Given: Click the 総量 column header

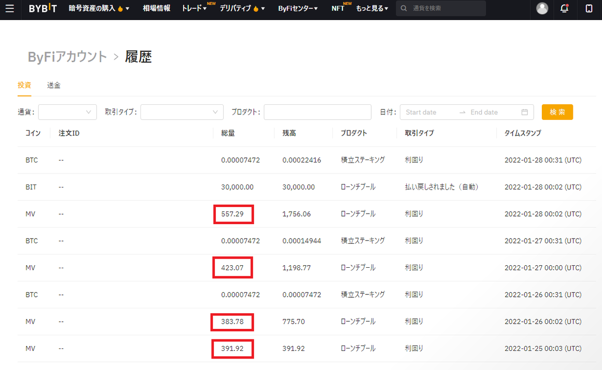Looking at the screenshot, I should tap(228, 133).
